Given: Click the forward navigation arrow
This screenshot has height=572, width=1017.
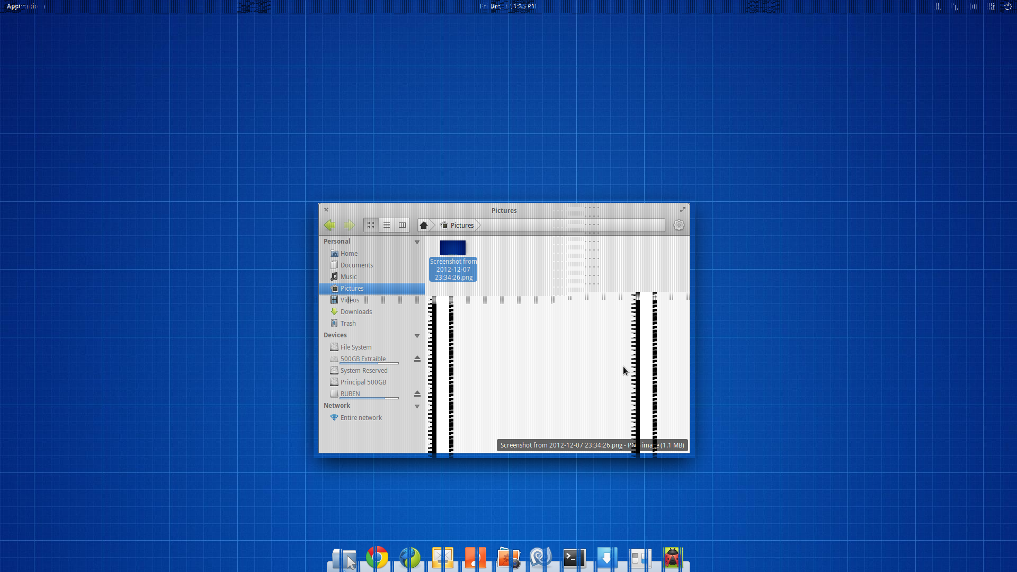Looking at the screenshot, I should (x=348, y=225).
